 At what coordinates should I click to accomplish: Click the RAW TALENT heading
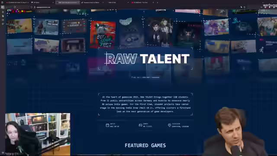click(x=148, y=59)
